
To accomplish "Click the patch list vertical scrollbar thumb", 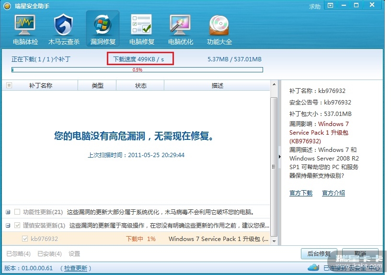I will 274,167.
